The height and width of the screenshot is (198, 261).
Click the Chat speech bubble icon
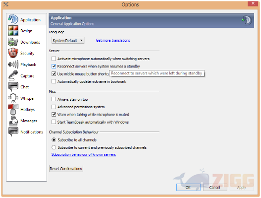tap(13, 87)
